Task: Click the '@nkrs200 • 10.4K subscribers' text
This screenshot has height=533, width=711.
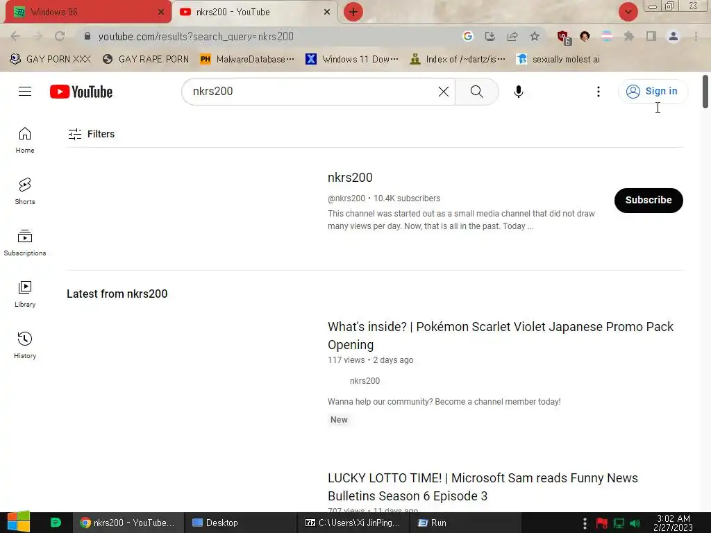Action: pos(384,198)
